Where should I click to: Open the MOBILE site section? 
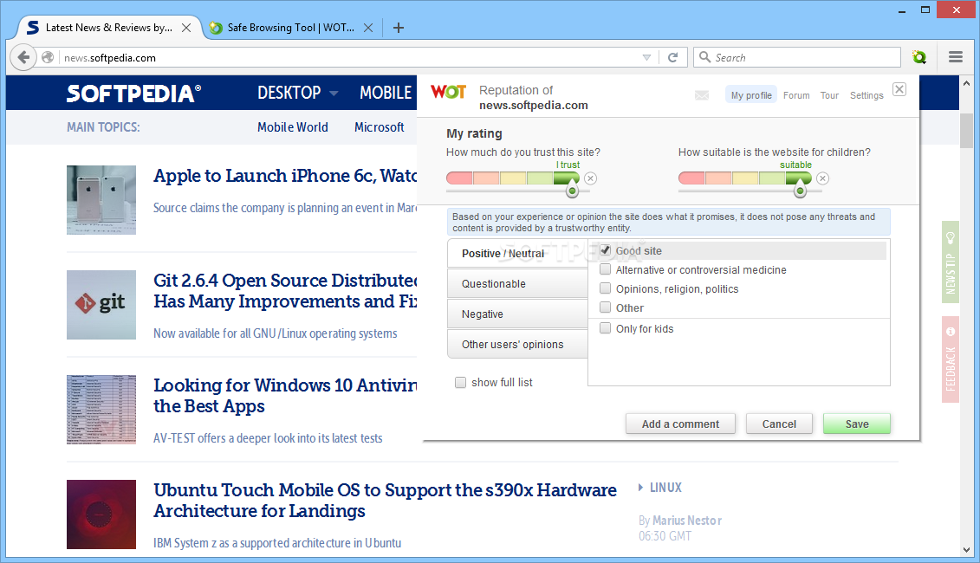[386, 93]
